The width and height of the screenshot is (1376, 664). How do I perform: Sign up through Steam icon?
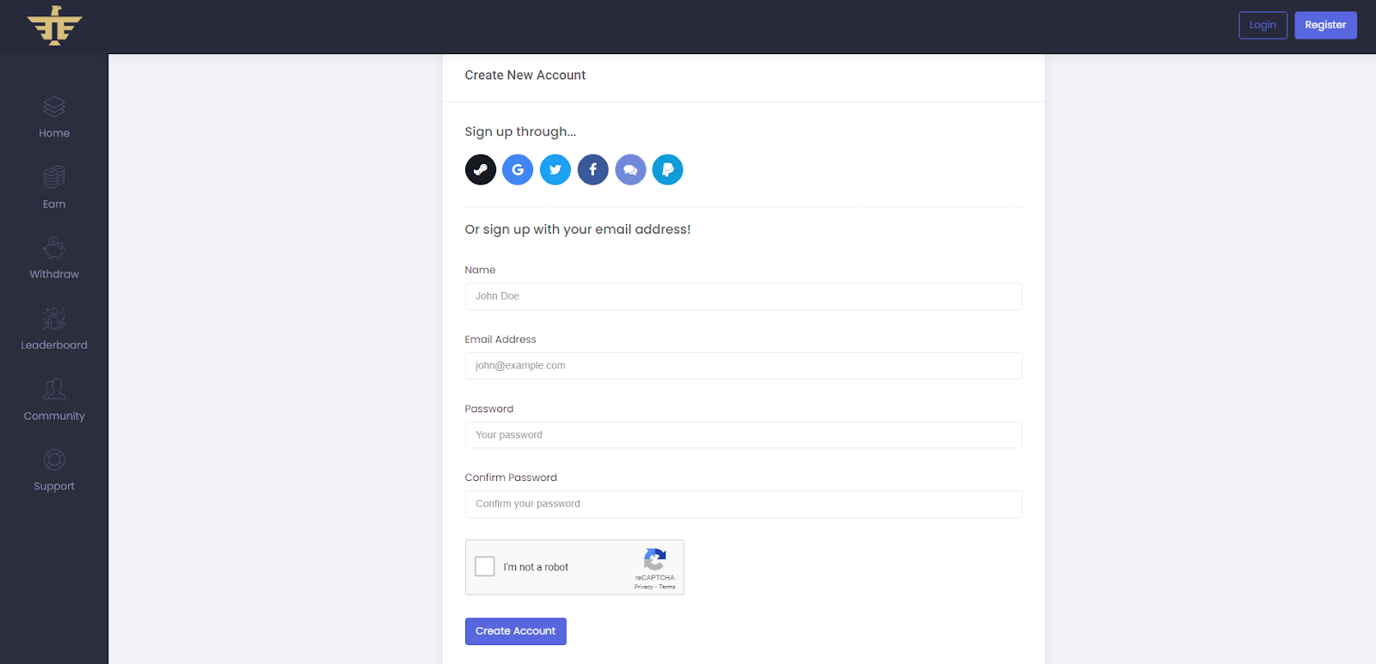[x=480, y=169]
